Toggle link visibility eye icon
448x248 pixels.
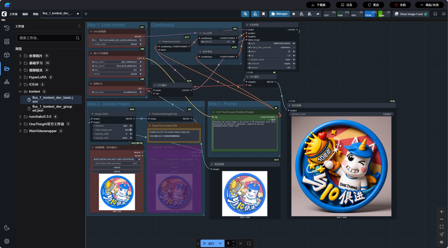pos(441,242)
